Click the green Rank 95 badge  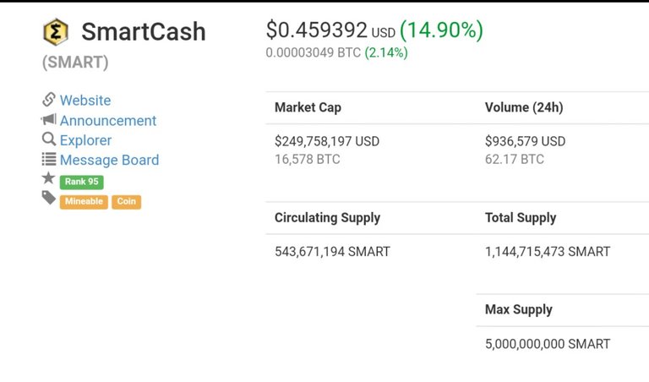click(x=81, y=182)
